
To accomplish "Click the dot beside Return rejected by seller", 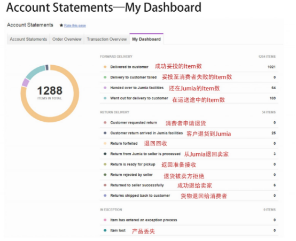I will click(105, 175).
